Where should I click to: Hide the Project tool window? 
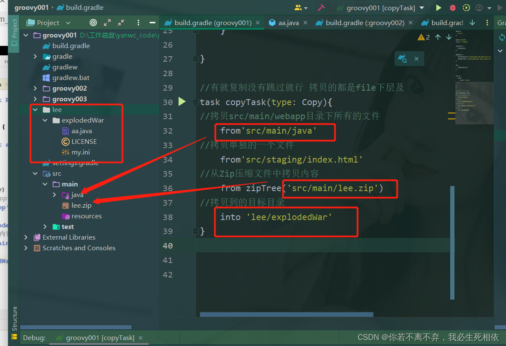click(152, 23)
